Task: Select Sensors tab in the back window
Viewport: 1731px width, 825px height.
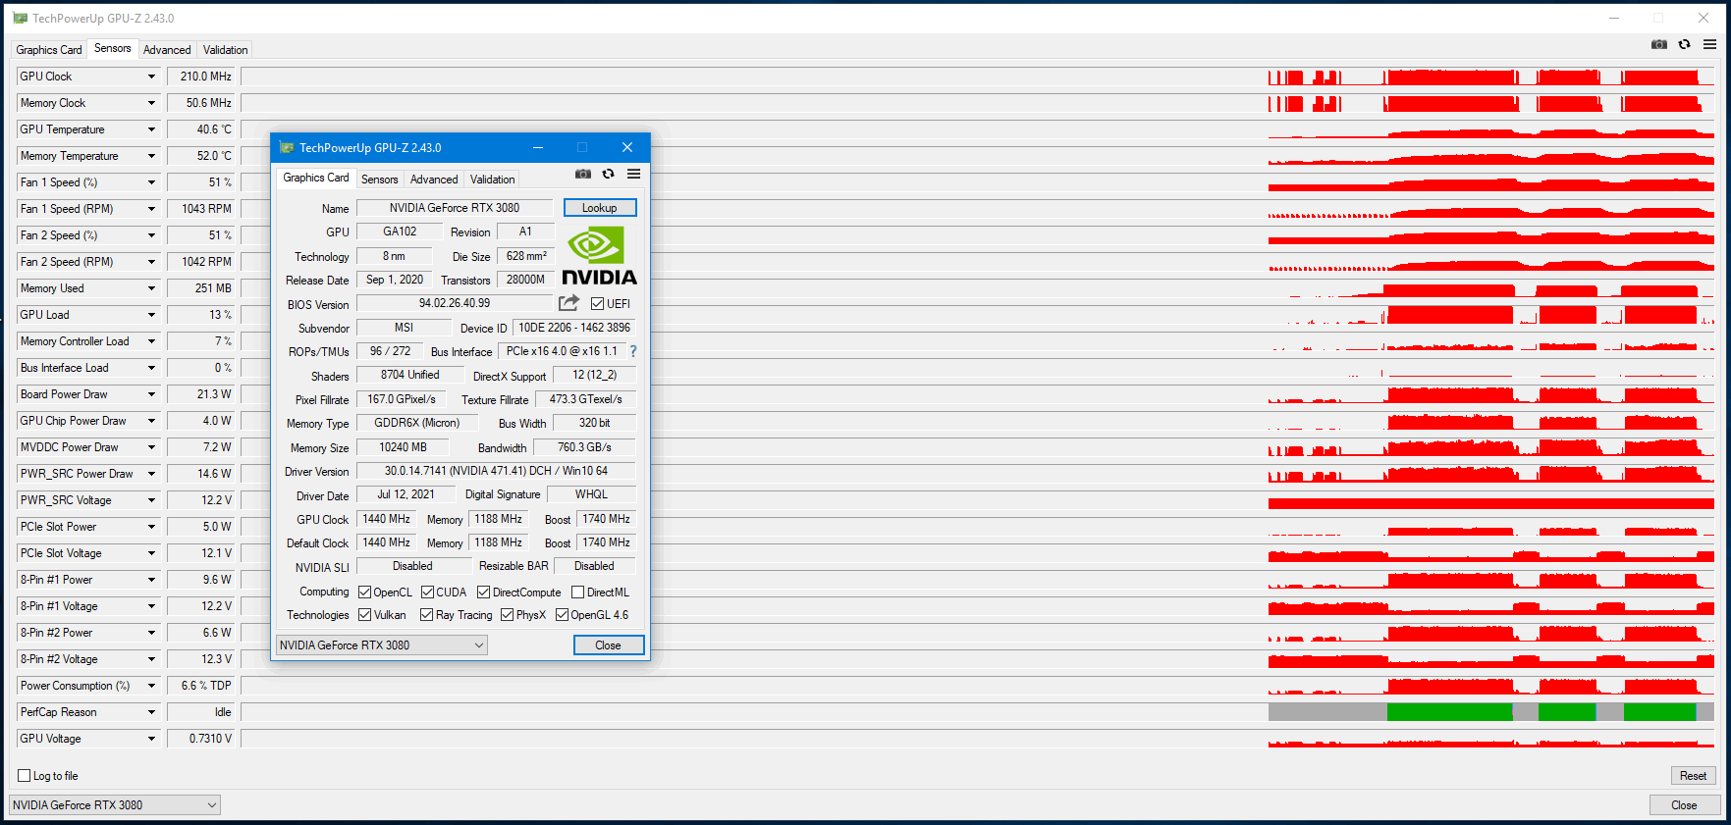Action: pyautogui.click(x=113, y=48)
